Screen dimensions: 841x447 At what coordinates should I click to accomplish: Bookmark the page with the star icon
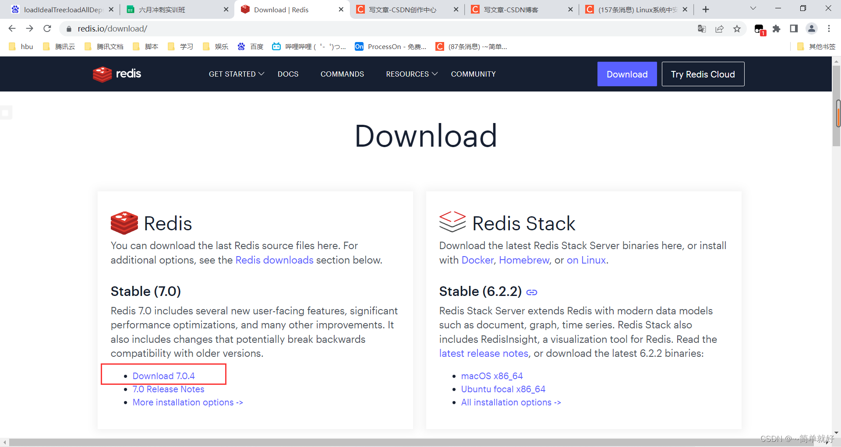737,28
